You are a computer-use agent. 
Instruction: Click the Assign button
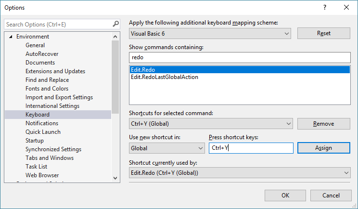pos(323,148)
